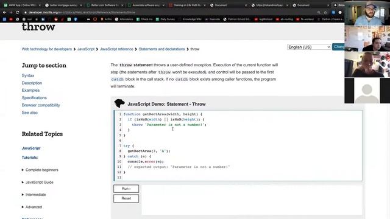Open the Check Ins bookmark

(144, 19)
